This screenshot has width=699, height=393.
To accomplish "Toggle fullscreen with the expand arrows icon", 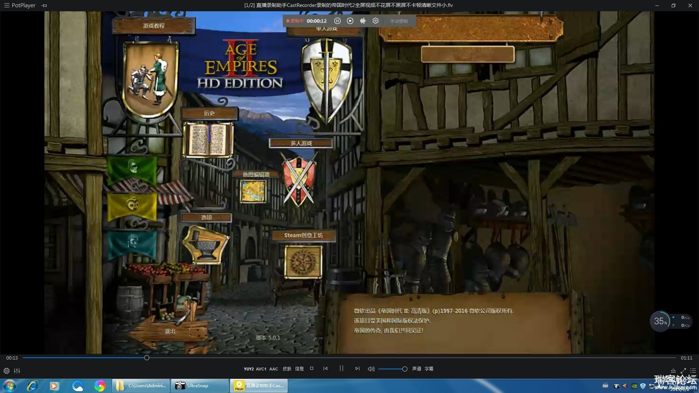I will point(683,371).
